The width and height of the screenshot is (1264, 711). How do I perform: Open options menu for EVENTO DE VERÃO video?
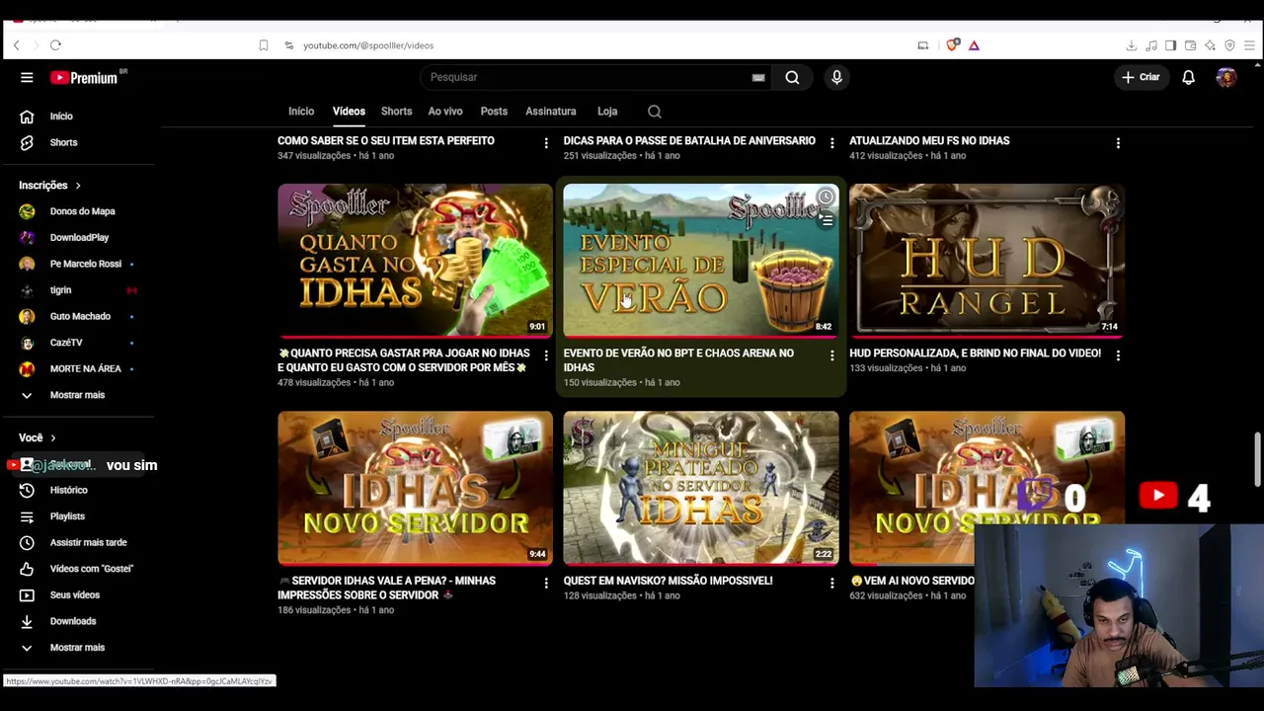831,355
